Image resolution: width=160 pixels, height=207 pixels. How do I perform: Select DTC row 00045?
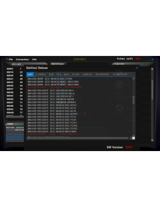pyautogui.click(x=15, y=96)
